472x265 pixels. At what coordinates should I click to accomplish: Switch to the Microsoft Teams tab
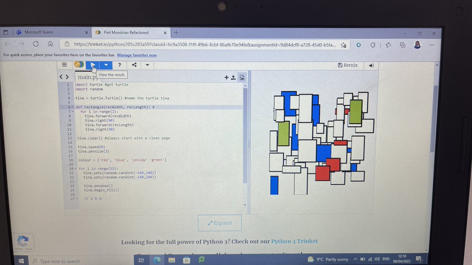[51, 32]
